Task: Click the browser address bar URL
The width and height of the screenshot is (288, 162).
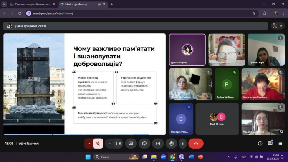Action: [x=115, y=13]
